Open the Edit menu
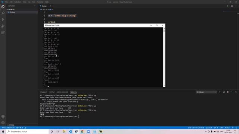This screenshot has width=239, height=134. tap(11, 2)
